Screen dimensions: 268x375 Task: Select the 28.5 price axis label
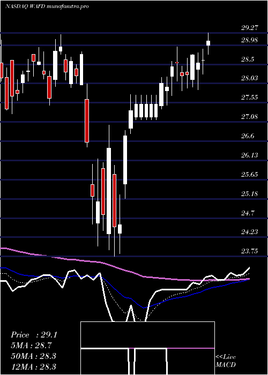click(248, 59)
